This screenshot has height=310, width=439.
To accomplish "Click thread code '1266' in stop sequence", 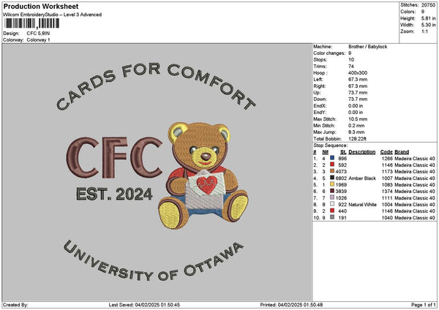I will pos(387,159).
